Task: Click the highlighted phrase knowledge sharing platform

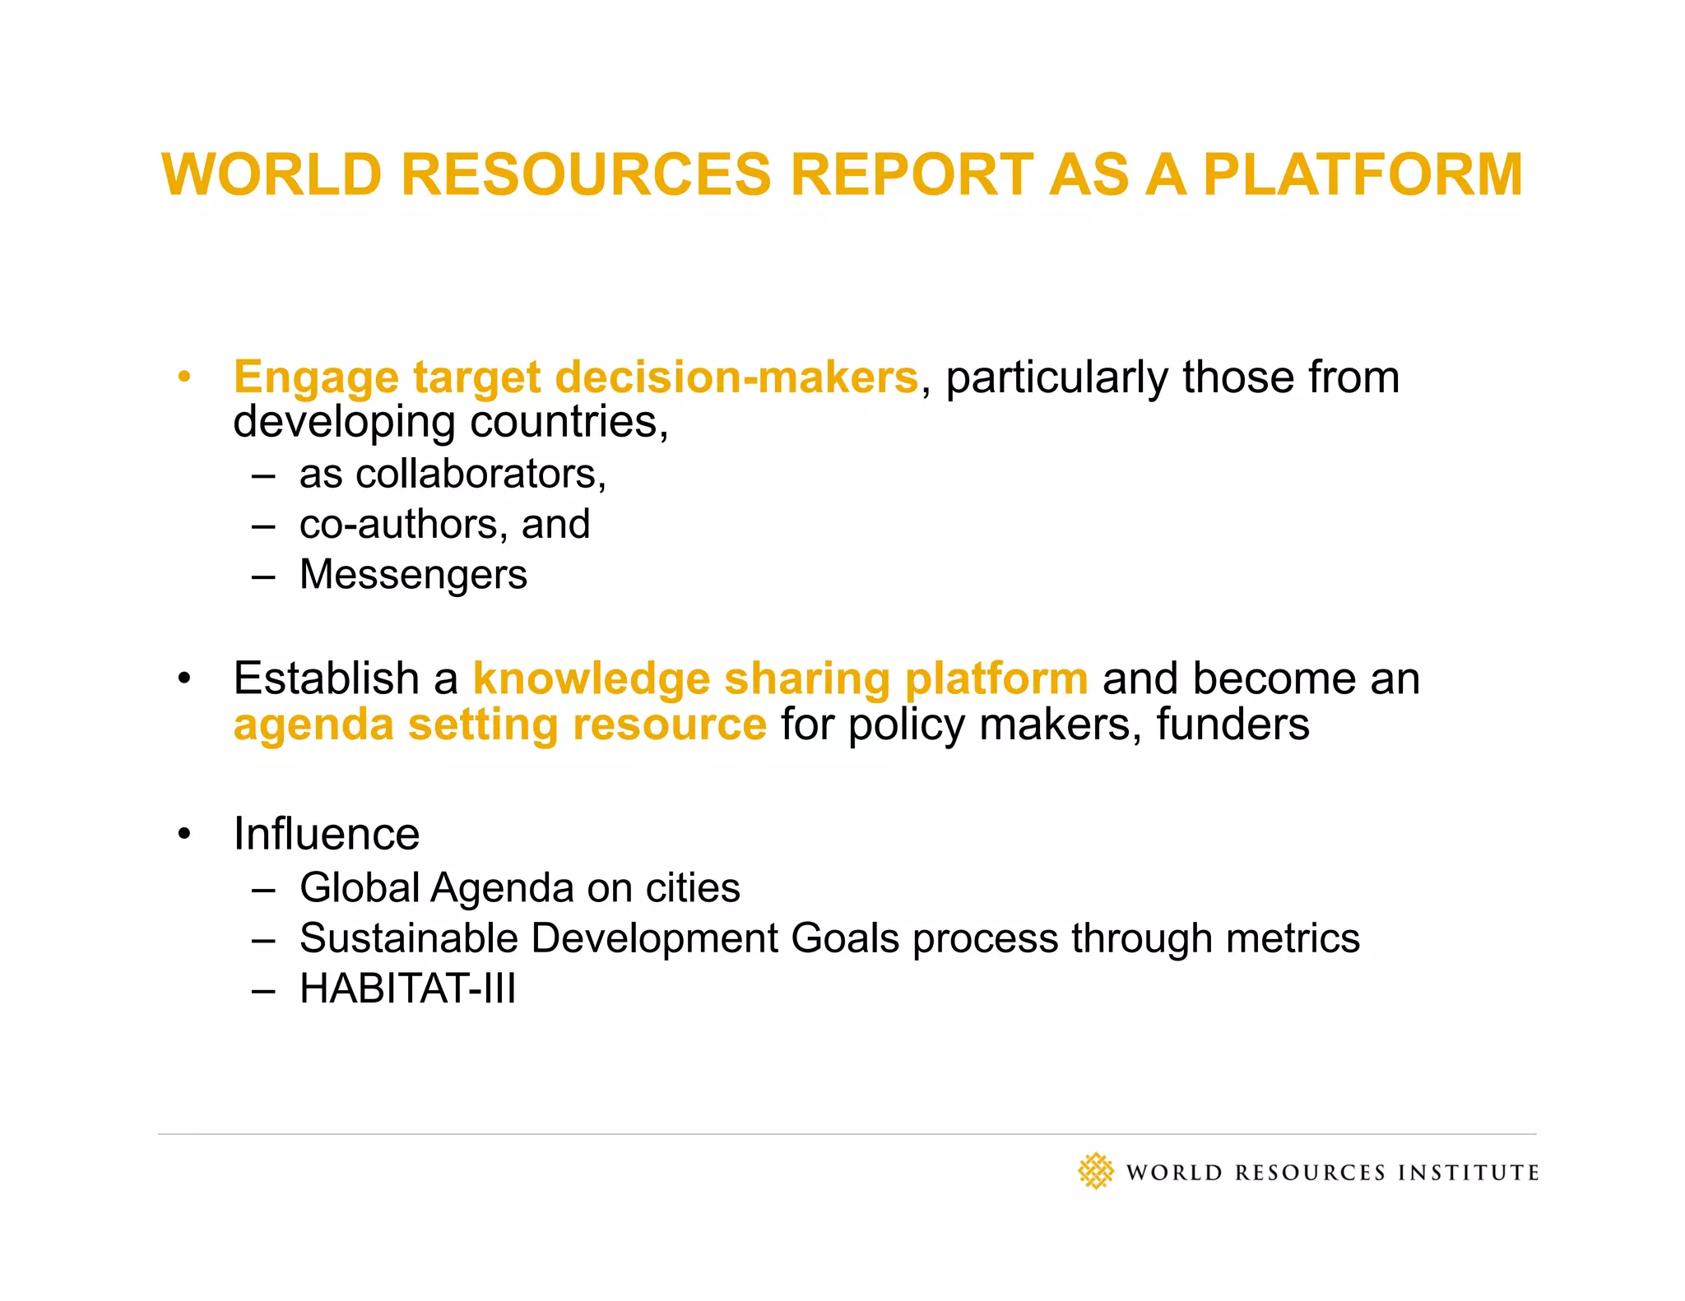Action: click(780, 679)
